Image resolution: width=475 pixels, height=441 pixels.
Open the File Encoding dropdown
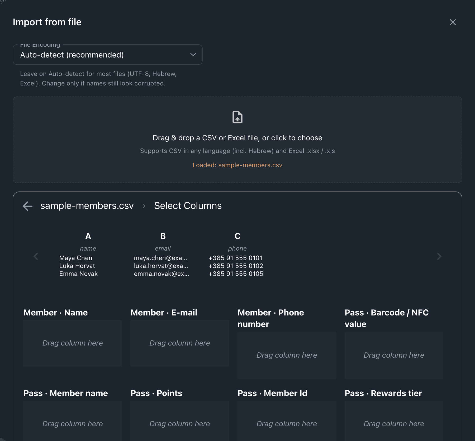coord(108,55)
